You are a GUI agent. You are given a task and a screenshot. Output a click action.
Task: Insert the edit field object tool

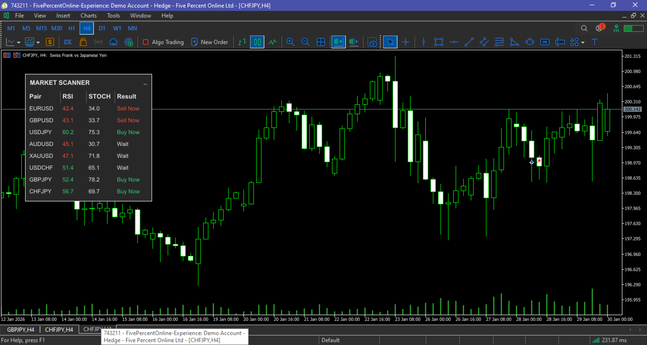[560, 42]
